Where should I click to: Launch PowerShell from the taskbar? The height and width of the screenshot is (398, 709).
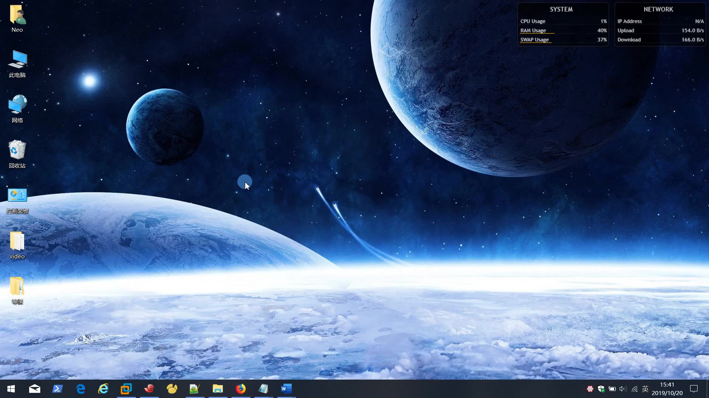coord(58,389)
